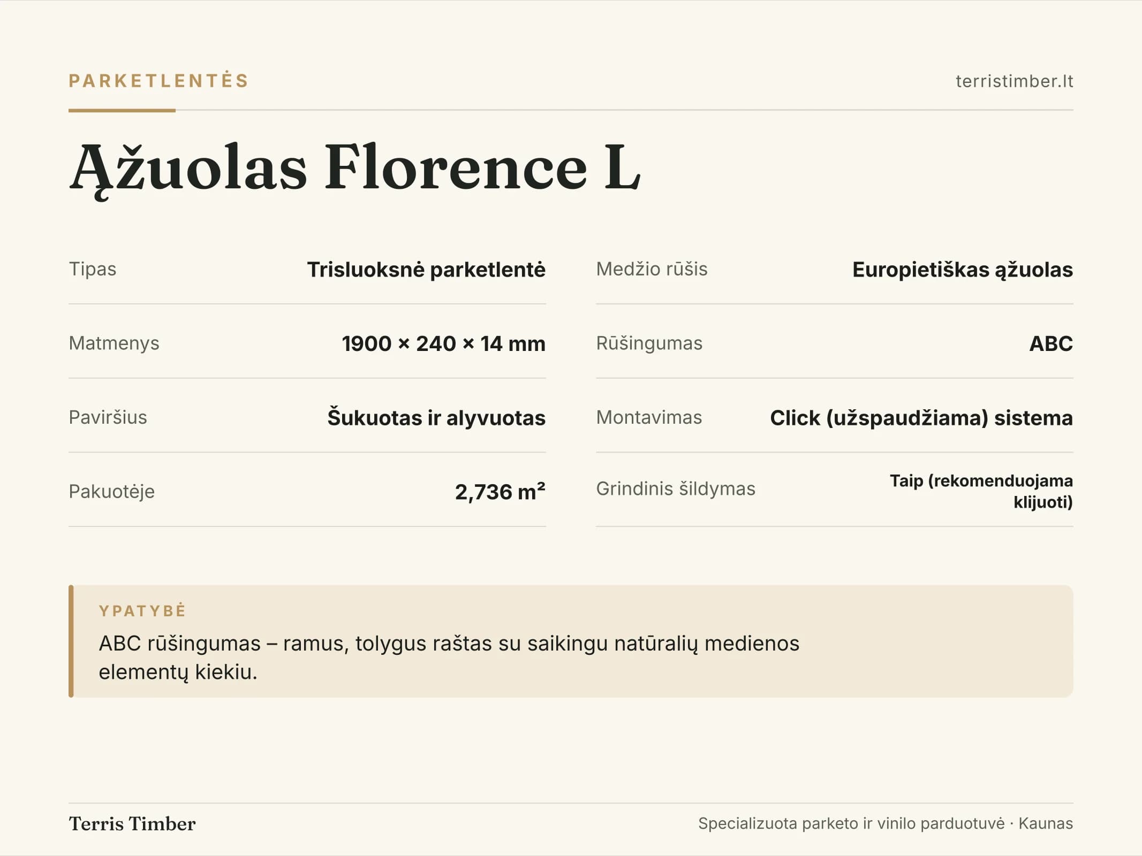The image size is (1142, 856).
Task: Select the Grindinis šildymas label
Action: click(x=676, y=489)
